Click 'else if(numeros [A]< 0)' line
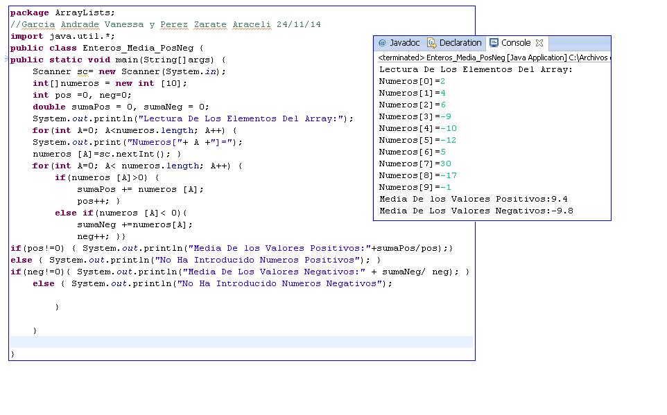The height and width of the screenshot is (415, 667). [x=121, y=213]
